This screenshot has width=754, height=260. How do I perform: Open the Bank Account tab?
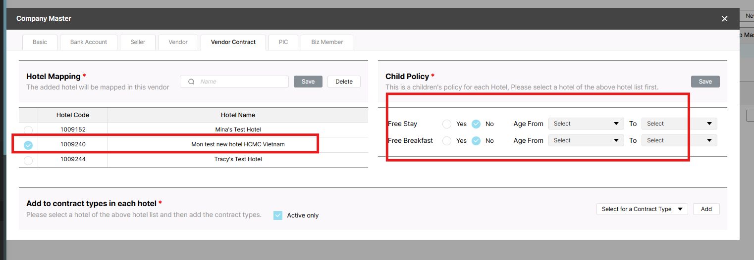89,42
